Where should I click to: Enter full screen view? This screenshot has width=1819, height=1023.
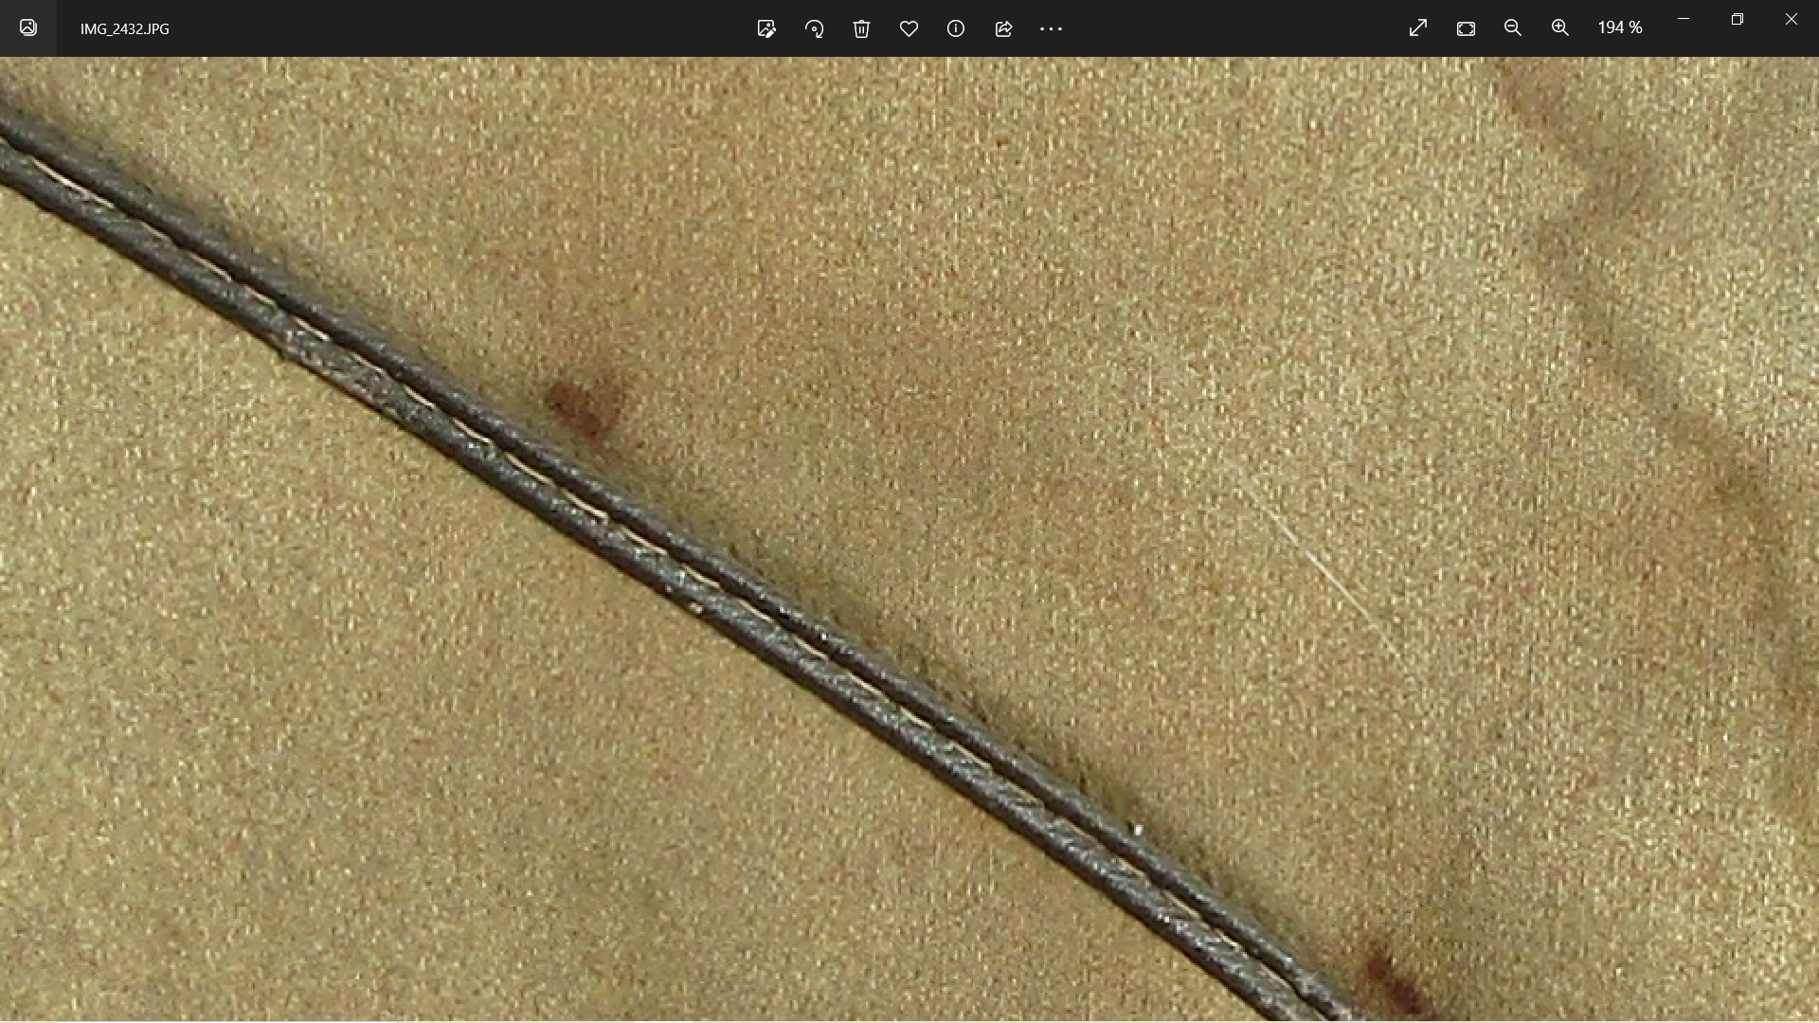[1418, 28]
